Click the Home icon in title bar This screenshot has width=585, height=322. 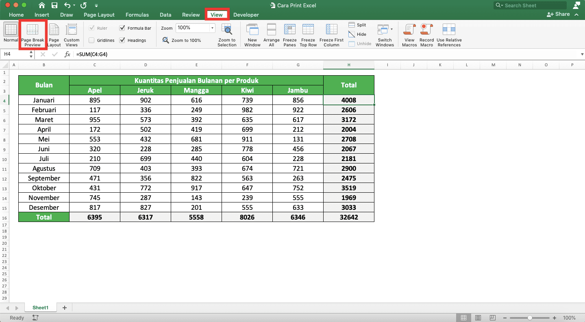[x=42, y=5]
